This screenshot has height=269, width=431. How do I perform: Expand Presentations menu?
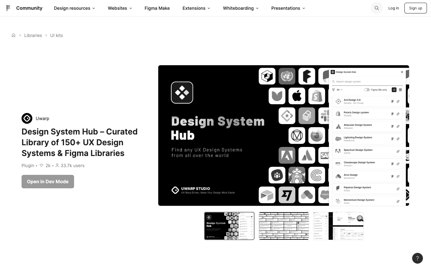[x=288, y=8]
